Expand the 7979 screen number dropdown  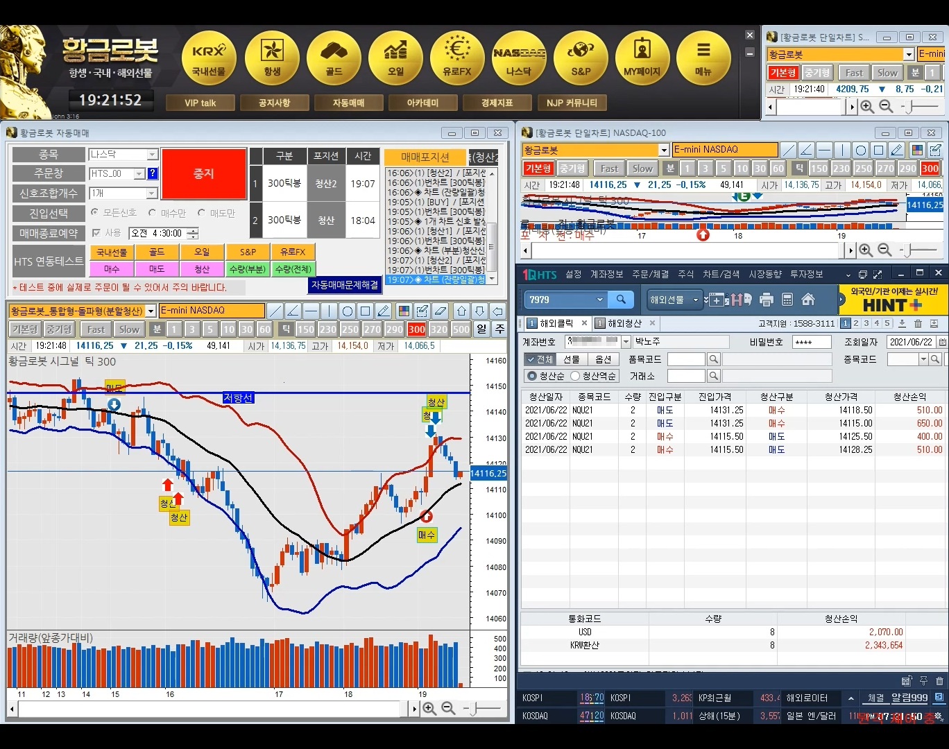tap(600, 300)
